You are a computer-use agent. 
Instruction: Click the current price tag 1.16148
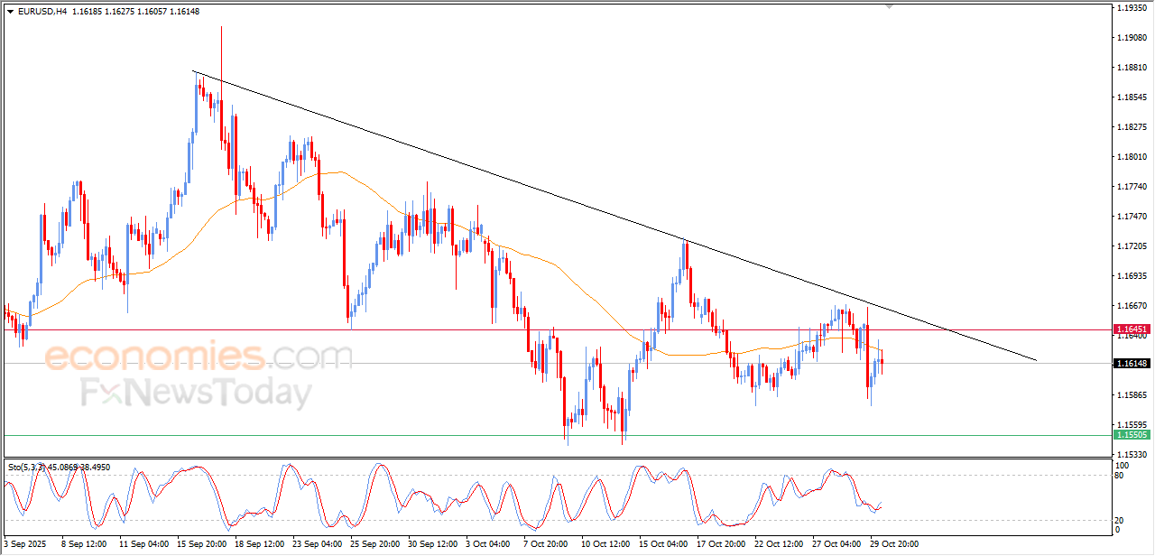tap(1132, 363)
